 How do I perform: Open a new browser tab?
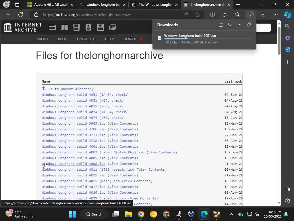pos(238,5)
